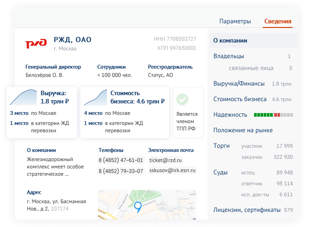Click the company title РЖД, ОАО
This screenshot has height=227, width=313.
[73, 40]
